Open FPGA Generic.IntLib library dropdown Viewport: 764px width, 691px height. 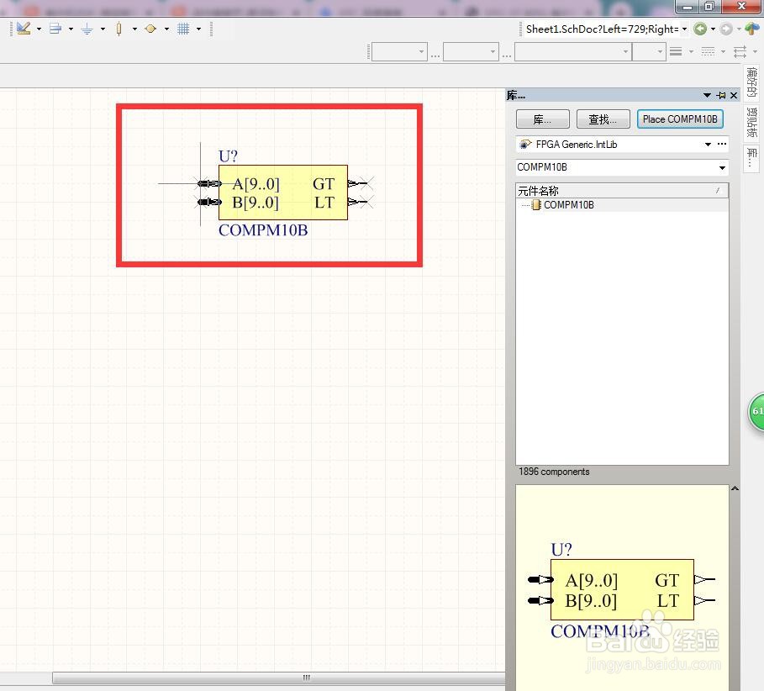point(708,145)
